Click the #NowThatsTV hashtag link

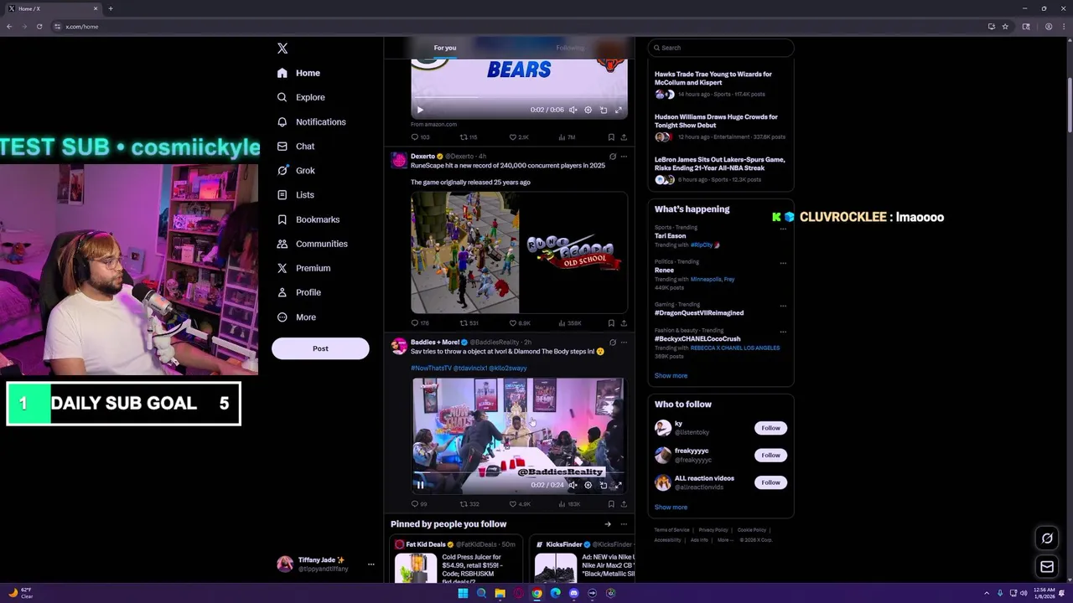[431, 368]
